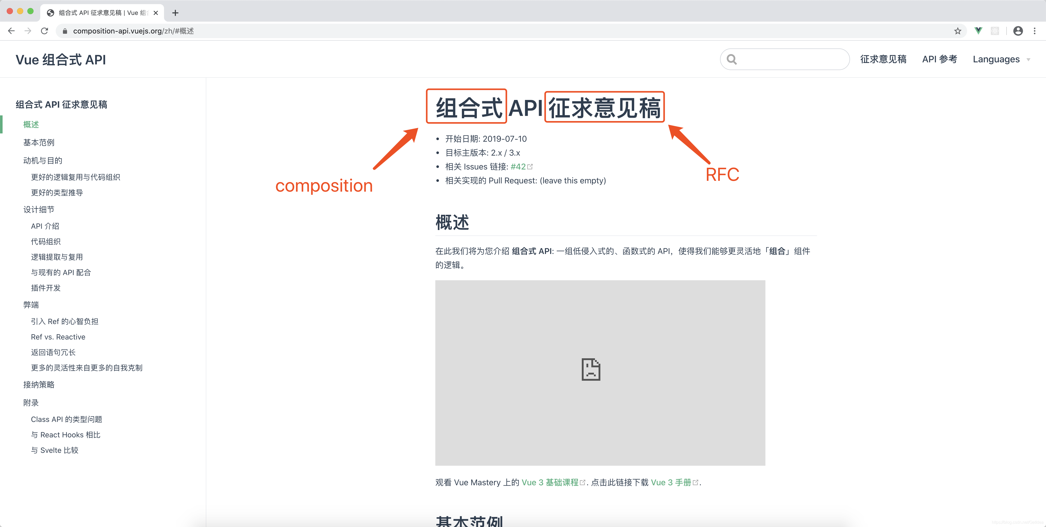Image resolution: width=1046 pixels, height=527 pixels.
Task: Click the sidebar heading 组合式 API 征求意见稿
Action: tap(61, 105)
